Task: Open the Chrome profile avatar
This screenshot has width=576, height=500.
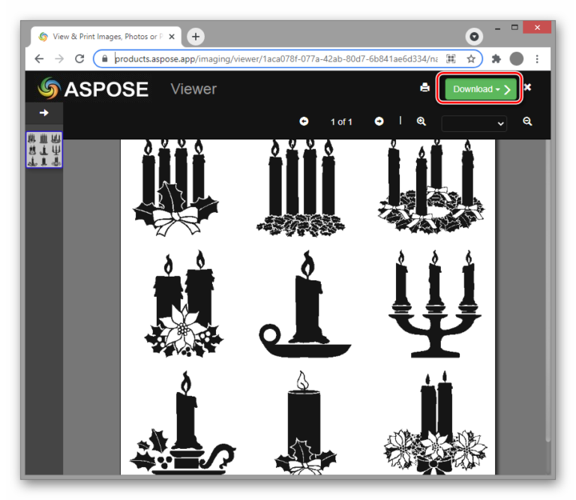Action: pos(517,58)
